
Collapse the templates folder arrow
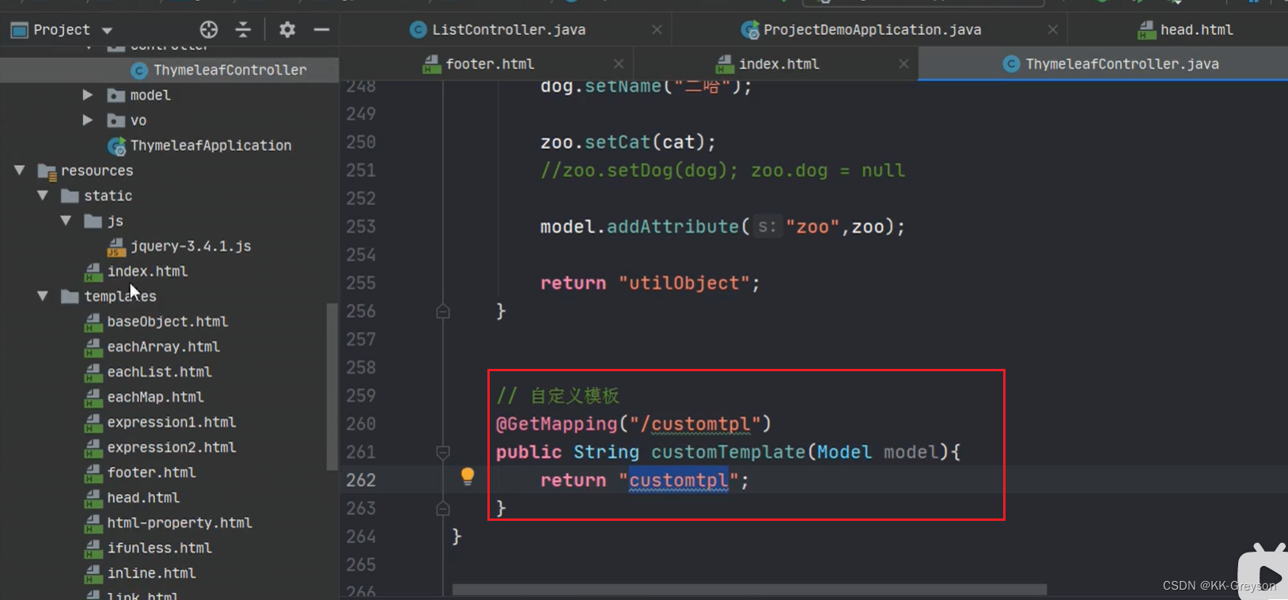point(43,296)
